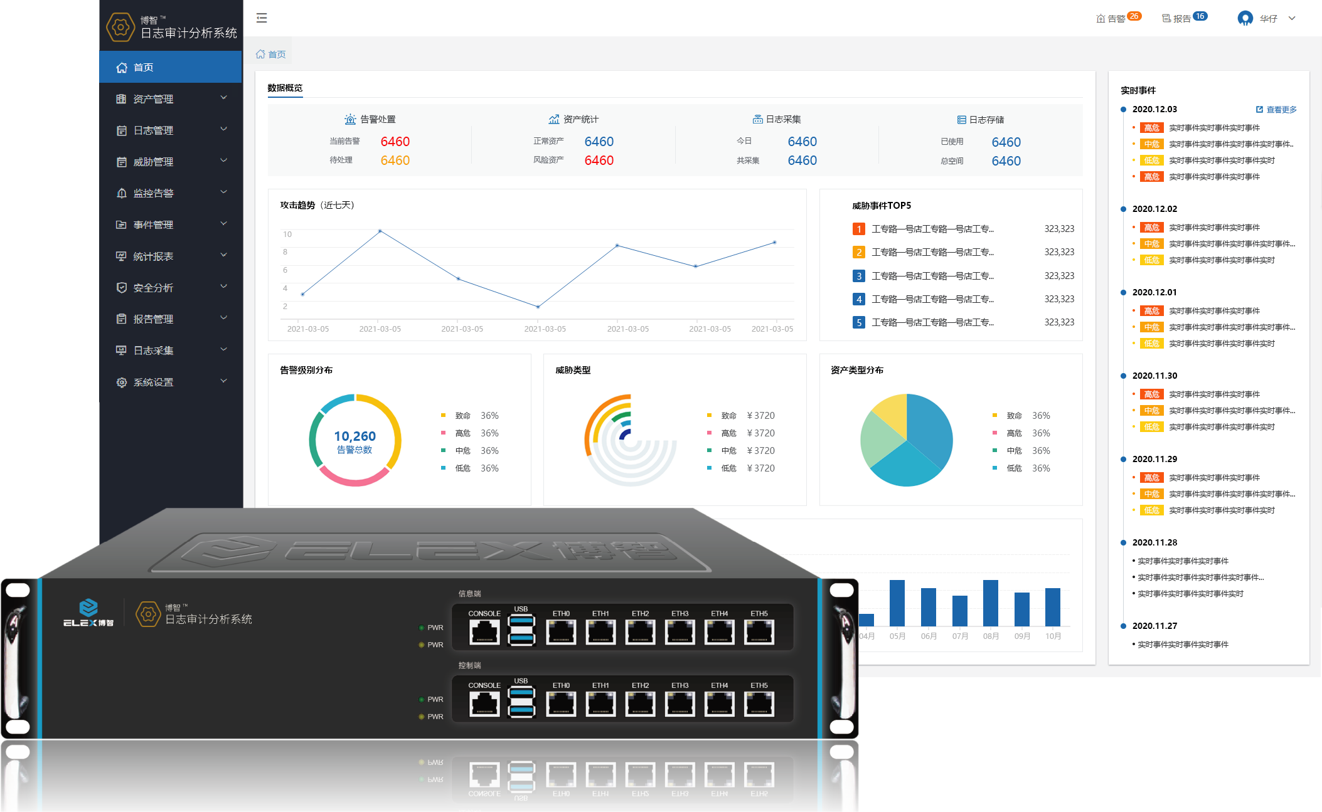Switch to the 数据概览 tab
Image resolution: width=1322 pixels, height=812 pixels.
click(285, 88)
